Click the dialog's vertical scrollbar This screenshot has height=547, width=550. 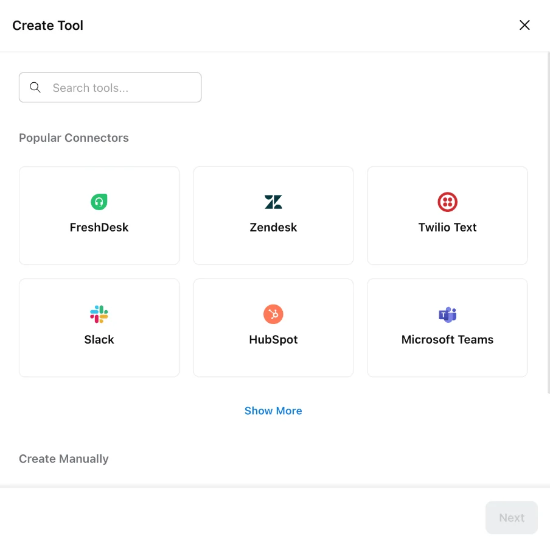coord(548,223)
